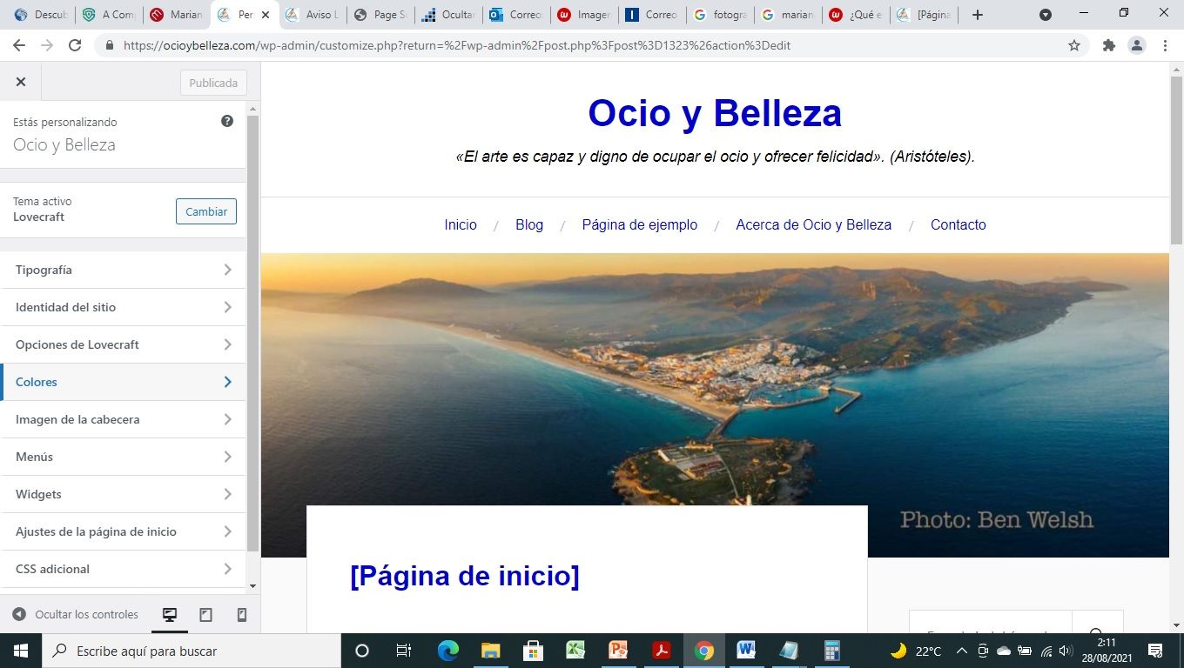Show hidden system tray icons
Image resolution: width=1184 pixels, height=668 pixels.
[x=962, y=651]
